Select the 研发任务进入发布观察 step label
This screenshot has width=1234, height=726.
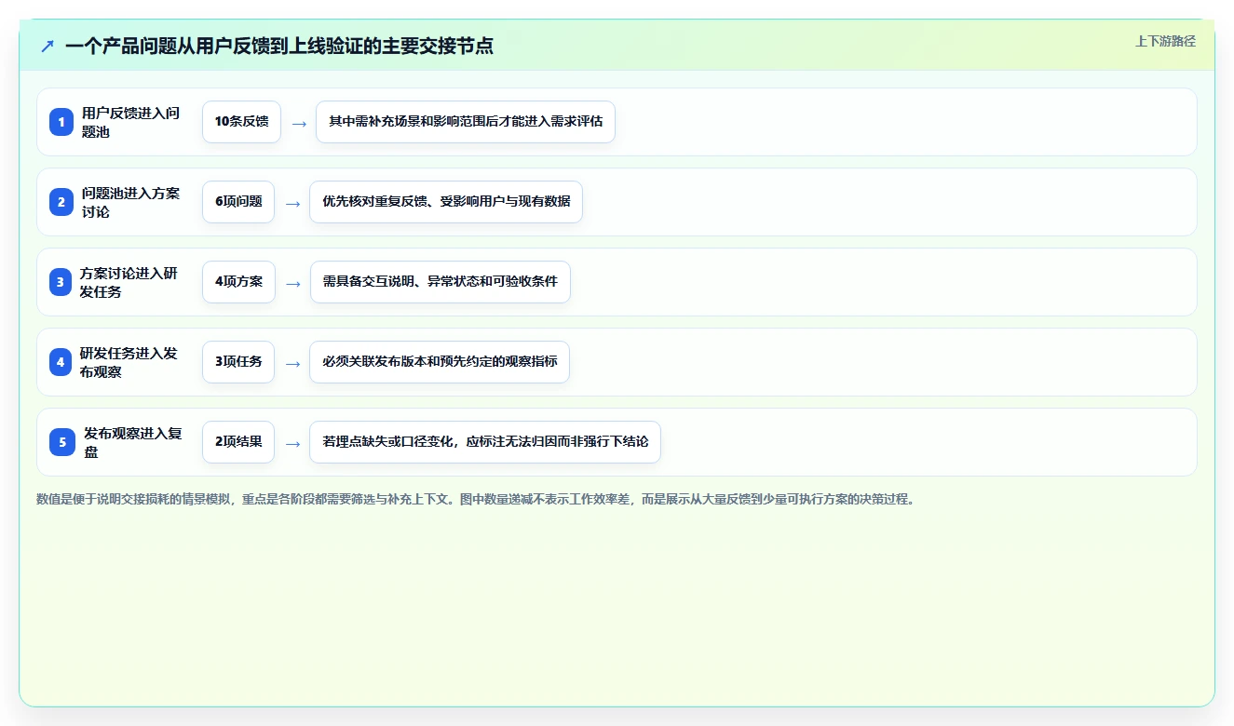click(129, 362)
